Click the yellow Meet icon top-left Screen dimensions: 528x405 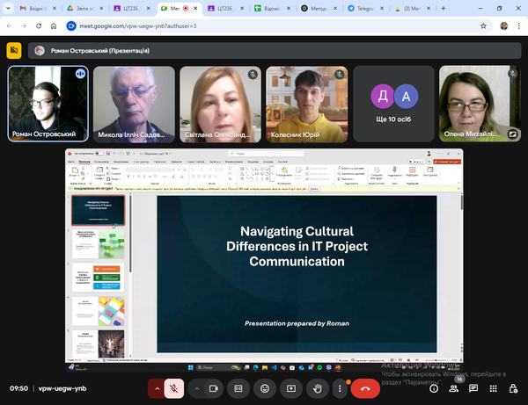(x=14, y=51)
